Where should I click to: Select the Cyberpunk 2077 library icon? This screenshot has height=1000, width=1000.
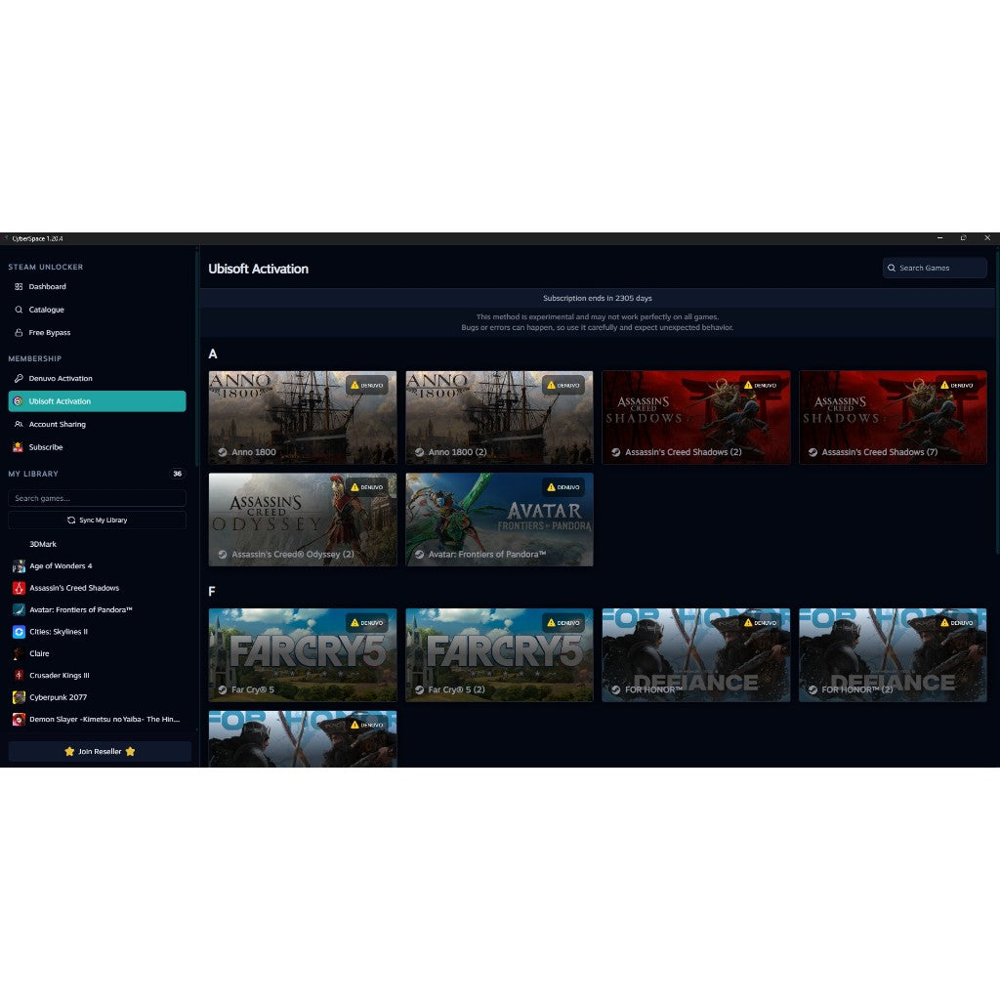19,697
